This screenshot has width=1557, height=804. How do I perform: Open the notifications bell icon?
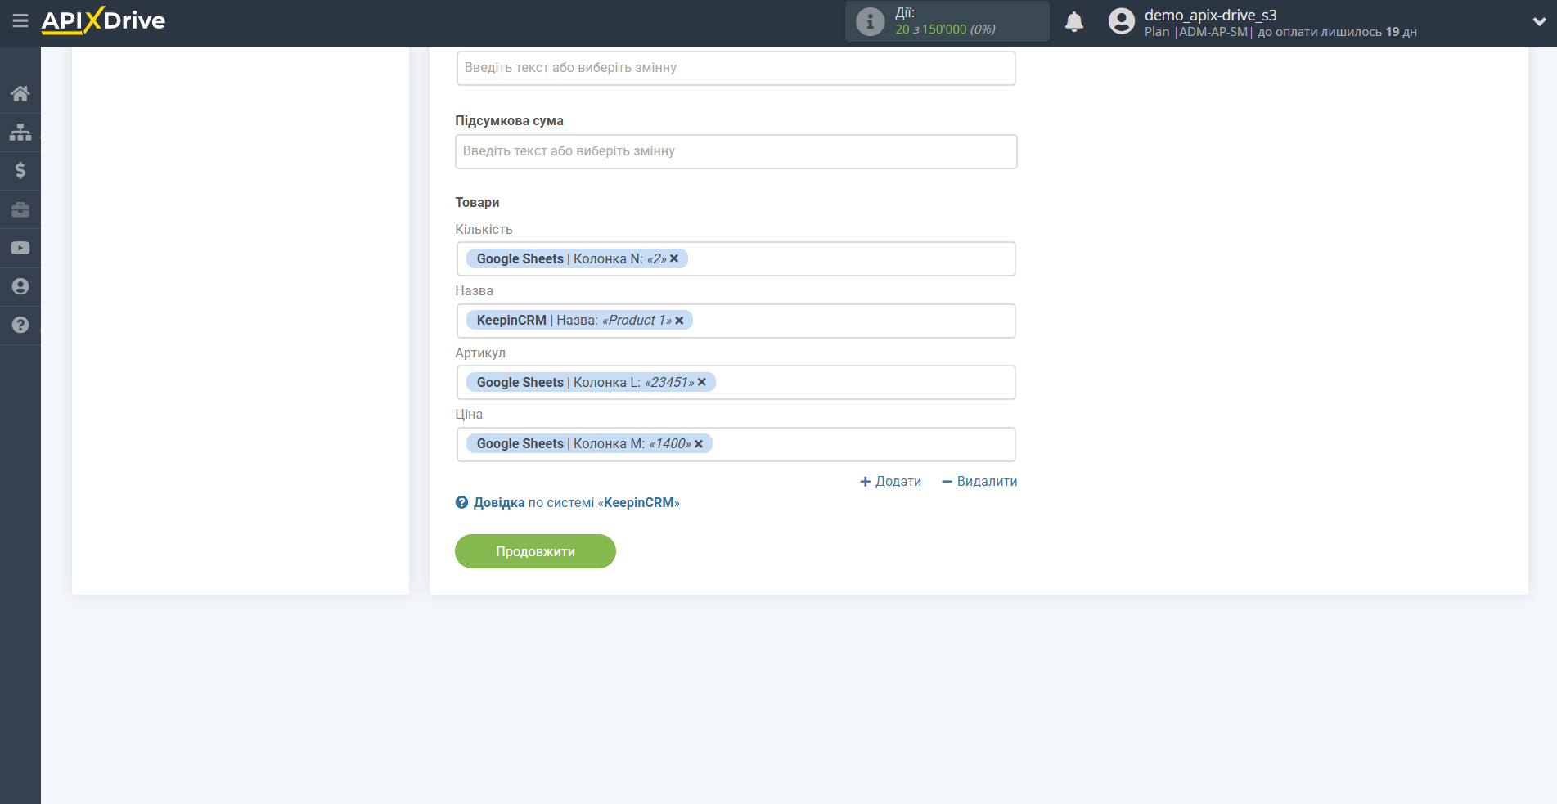click(x=1074, y=22)
